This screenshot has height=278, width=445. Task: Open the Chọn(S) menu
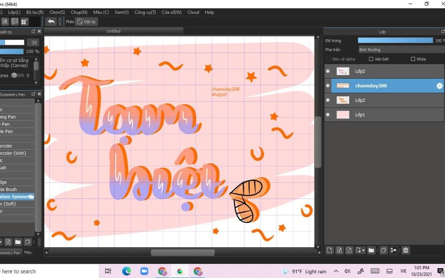57,12
